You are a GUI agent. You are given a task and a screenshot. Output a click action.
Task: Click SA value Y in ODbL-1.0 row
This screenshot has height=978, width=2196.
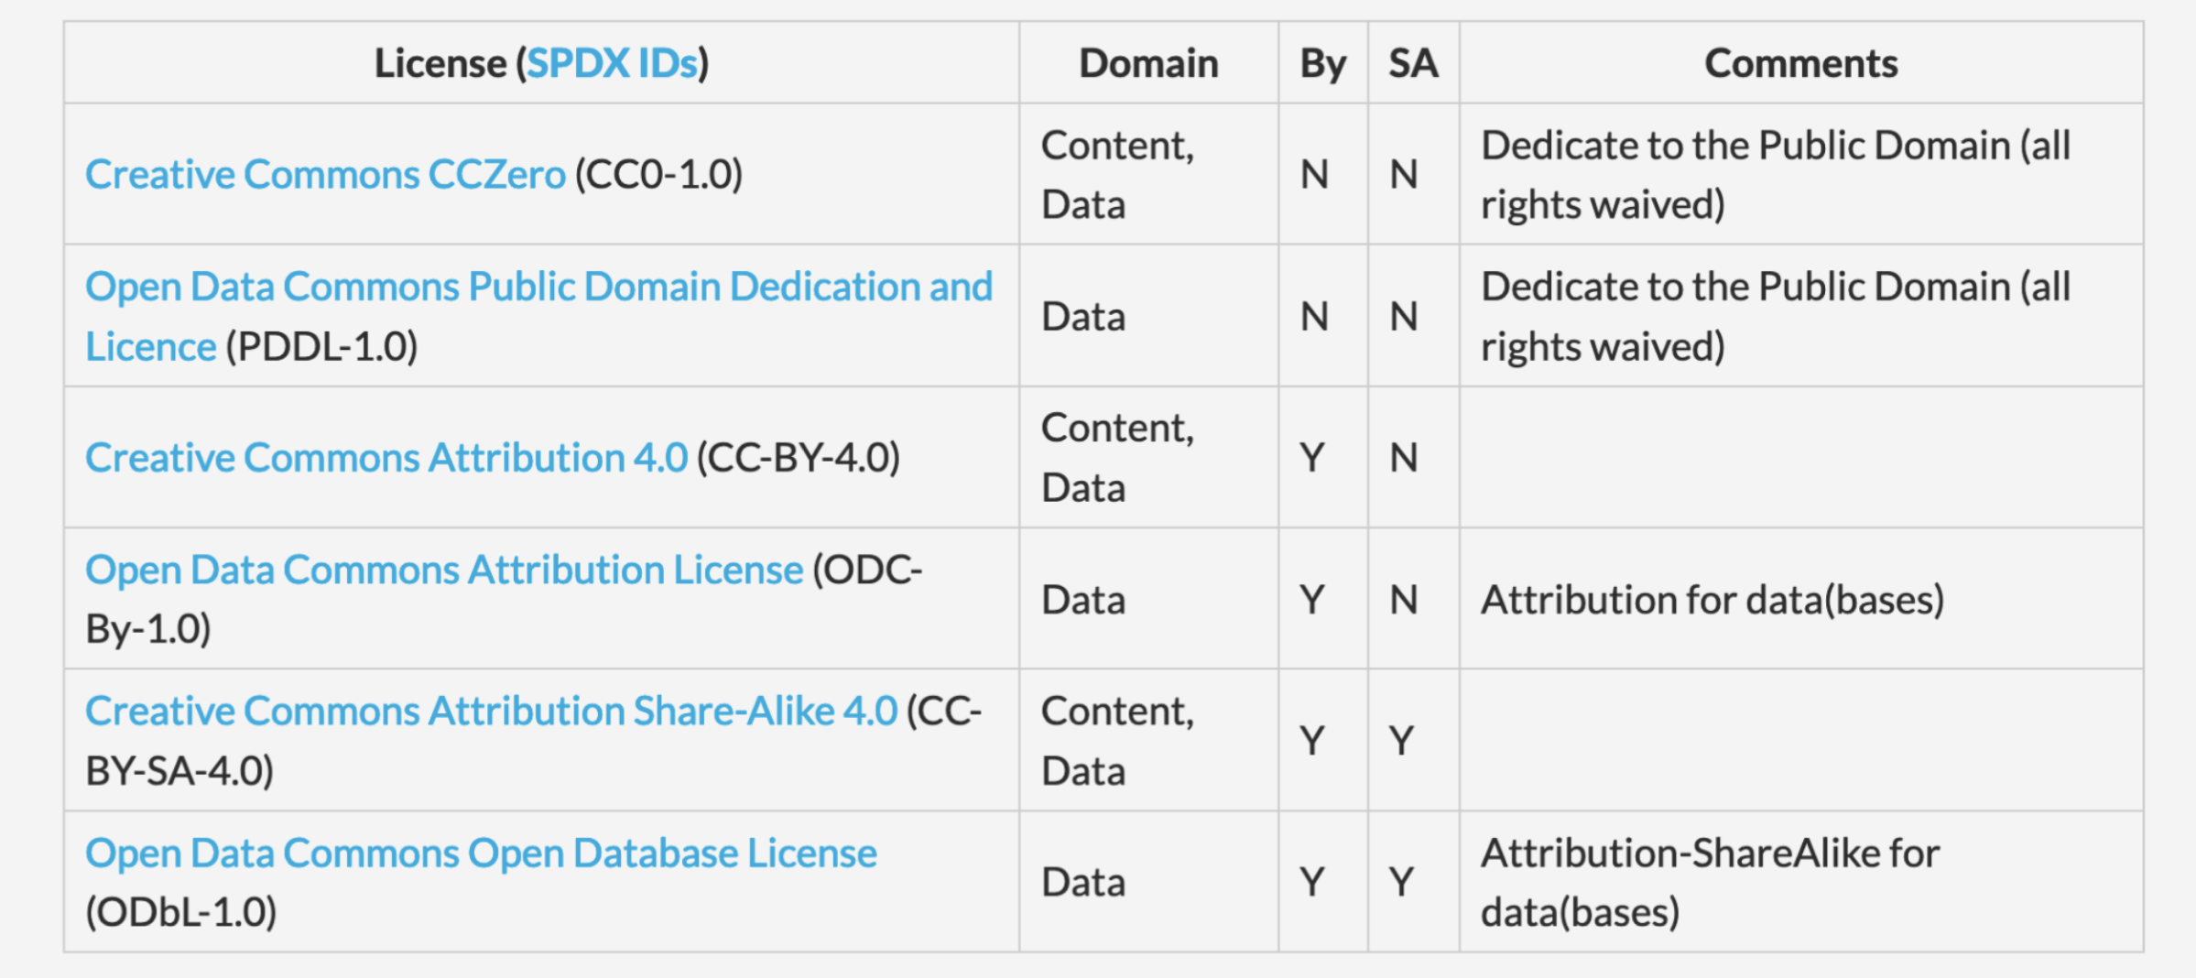tap(1401, 882)
